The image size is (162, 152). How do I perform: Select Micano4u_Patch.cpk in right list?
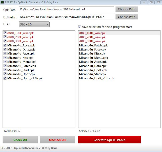119,45
